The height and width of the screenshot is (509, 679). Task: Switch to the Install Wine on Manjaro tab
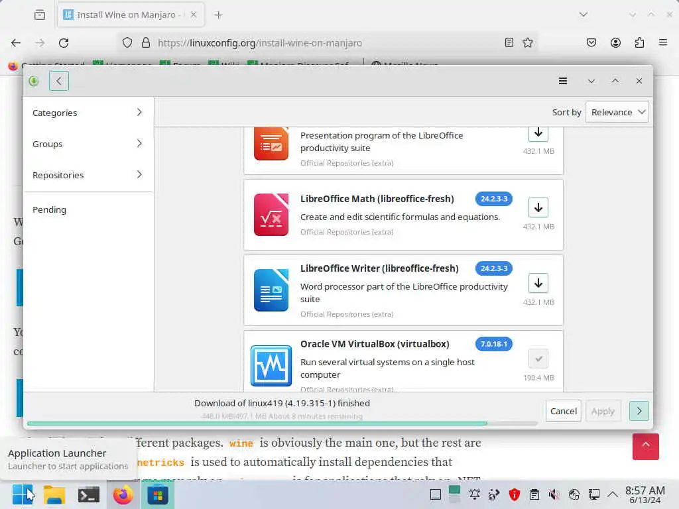click(131, 15)
